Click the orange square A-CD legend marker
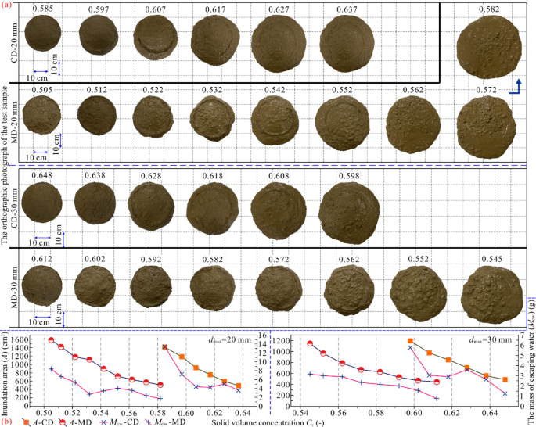The image size is (536, 427). pyautogui.click(x=27, y=422)
